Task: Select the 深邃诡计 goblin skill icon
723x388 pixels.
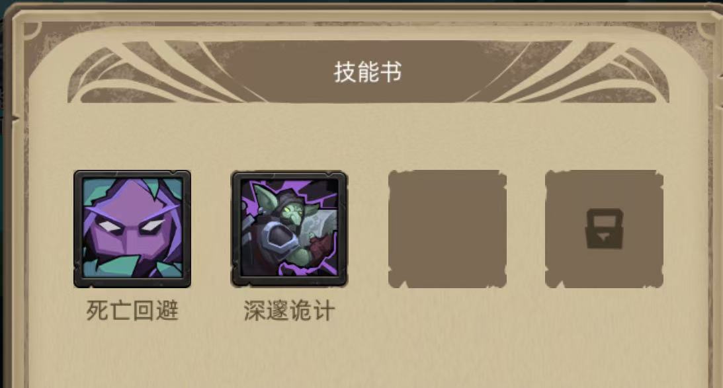Action: click(289, 229)
